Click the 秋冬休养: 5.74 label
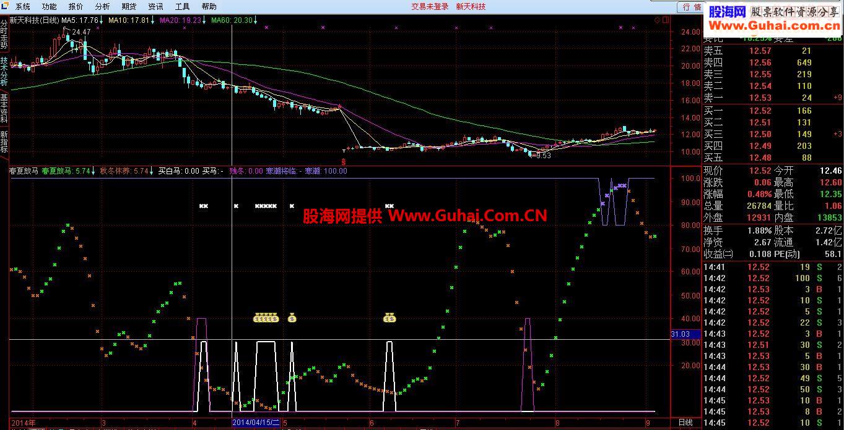 pyautogui.click(x=123, y=171)
